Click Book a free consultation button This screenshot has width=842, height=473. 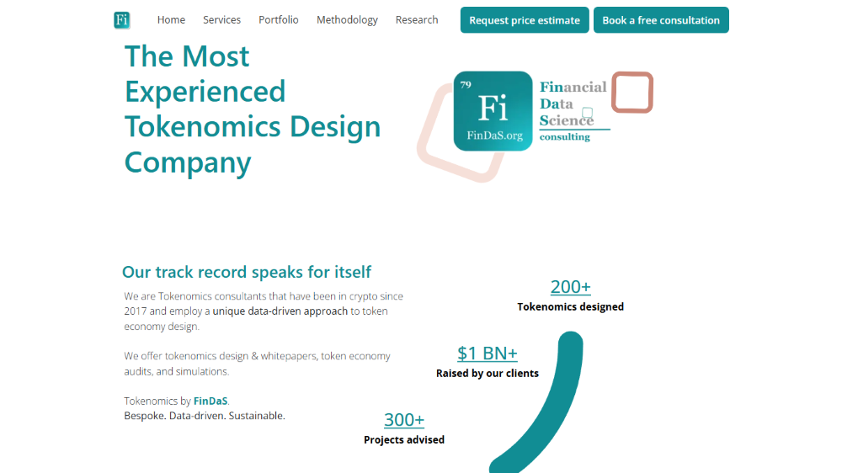click(661, 20)
